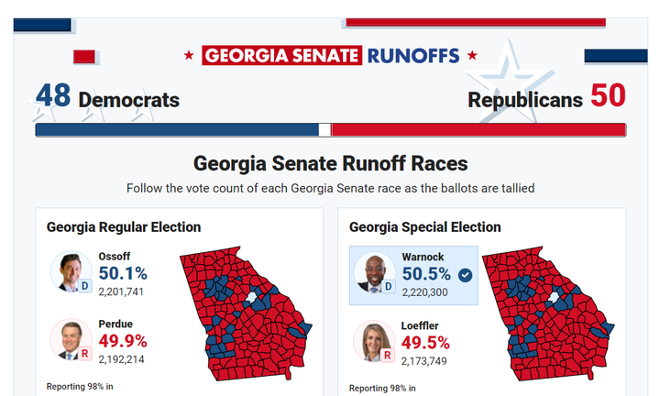Click the 48 Democrats seat count

[107, 98]
